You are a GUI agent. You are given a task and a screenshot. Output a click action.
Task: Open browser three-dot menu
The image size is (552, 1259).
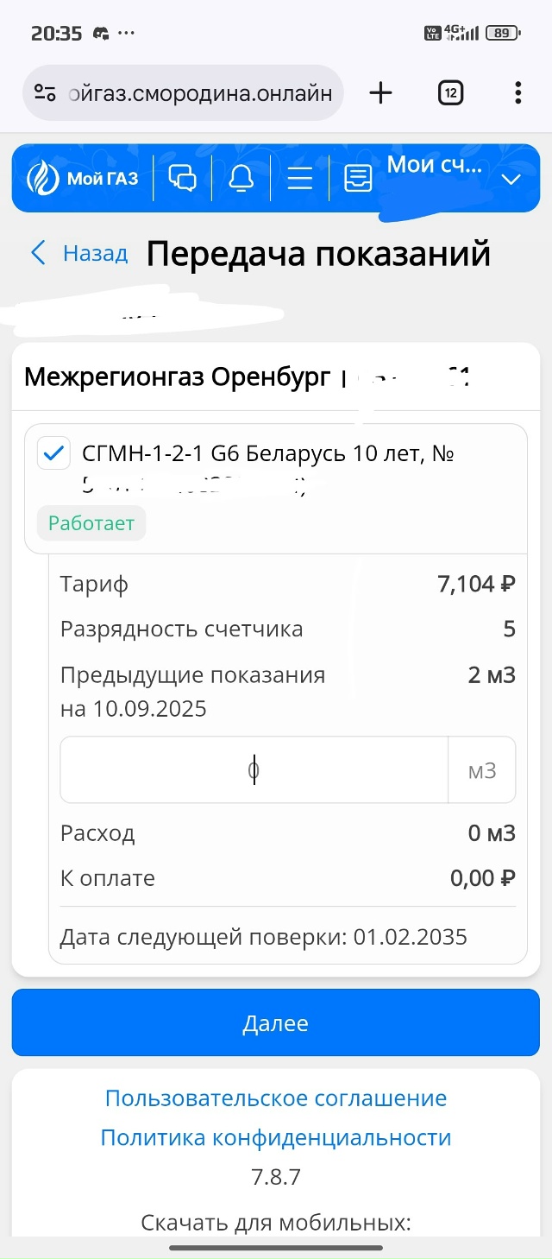(x=517, y=93)
